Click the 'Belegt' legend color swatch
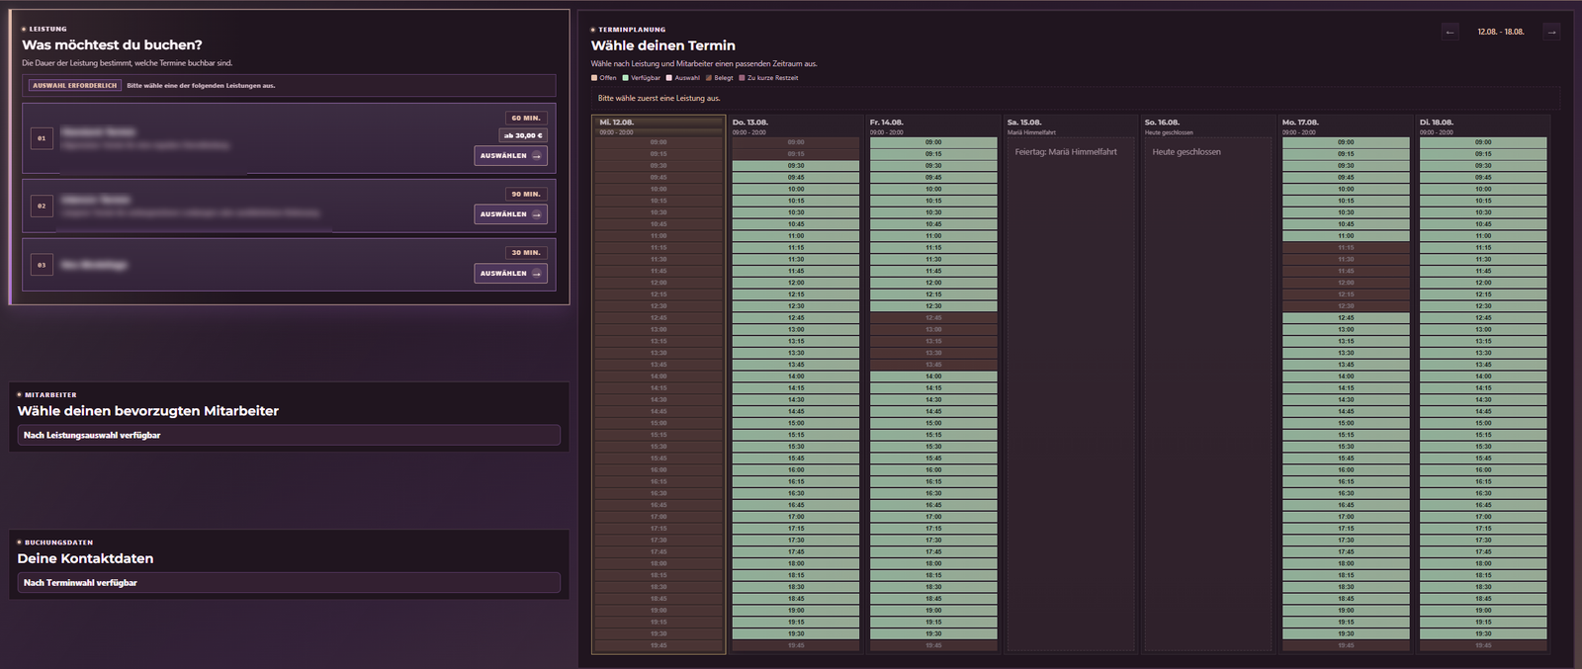Screen dimensions: 1582x669 coord(709,78)
